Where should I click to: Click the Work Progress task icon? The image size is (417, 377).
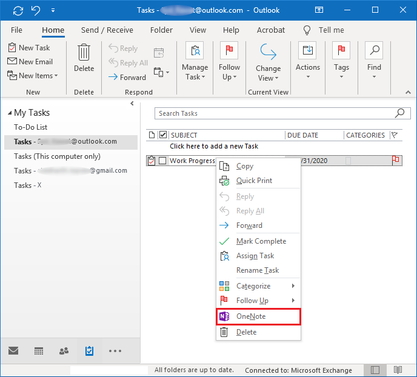click(152, 161)
